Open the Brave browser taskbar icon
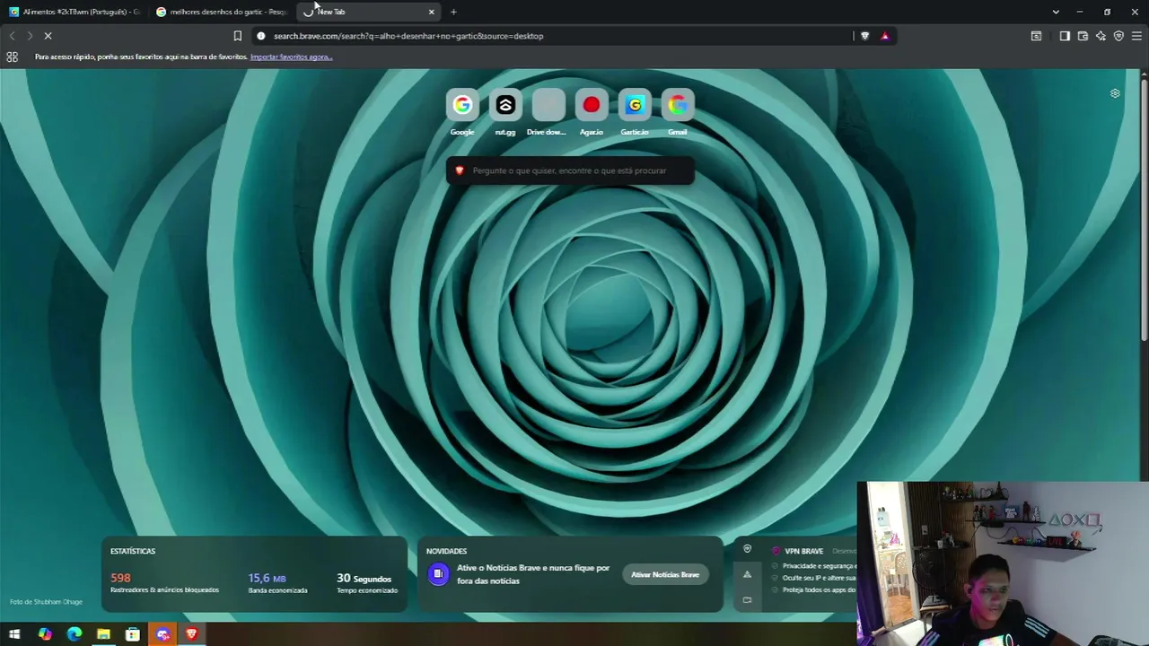This screenshot has height=646, width=1149. click(191, 634)
